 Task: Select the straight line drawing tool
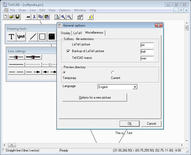[x=33, y=37]
